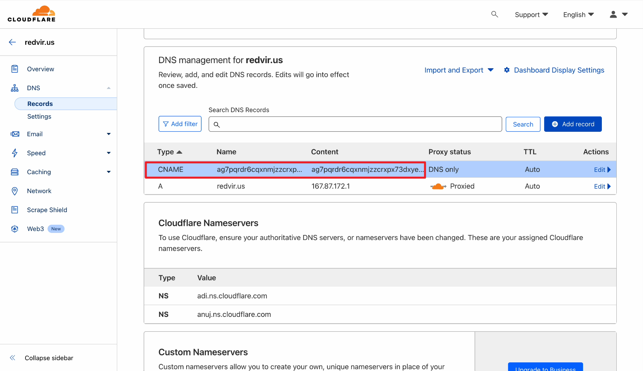Screen dimensions: 643x371
Task: Click the Scrape Shield sidebar icon
Action: [x=15, y=210]
